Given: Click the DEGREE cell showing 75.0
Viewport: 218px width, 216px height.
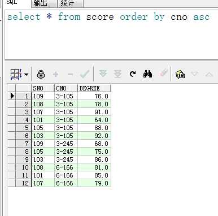Looking at the screenshot, I should point(94,152).
